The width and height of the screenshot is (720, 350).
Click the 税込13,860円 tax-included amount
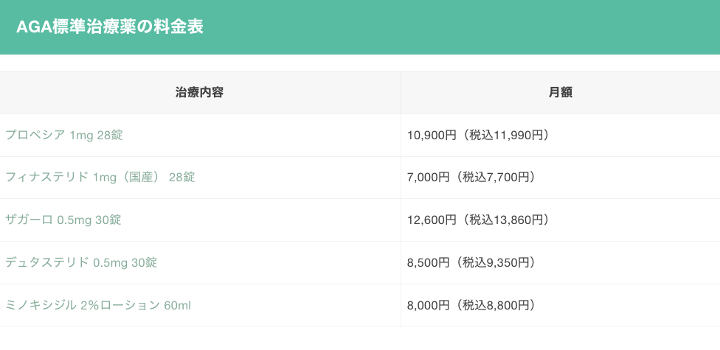click(x=506, y=220)
